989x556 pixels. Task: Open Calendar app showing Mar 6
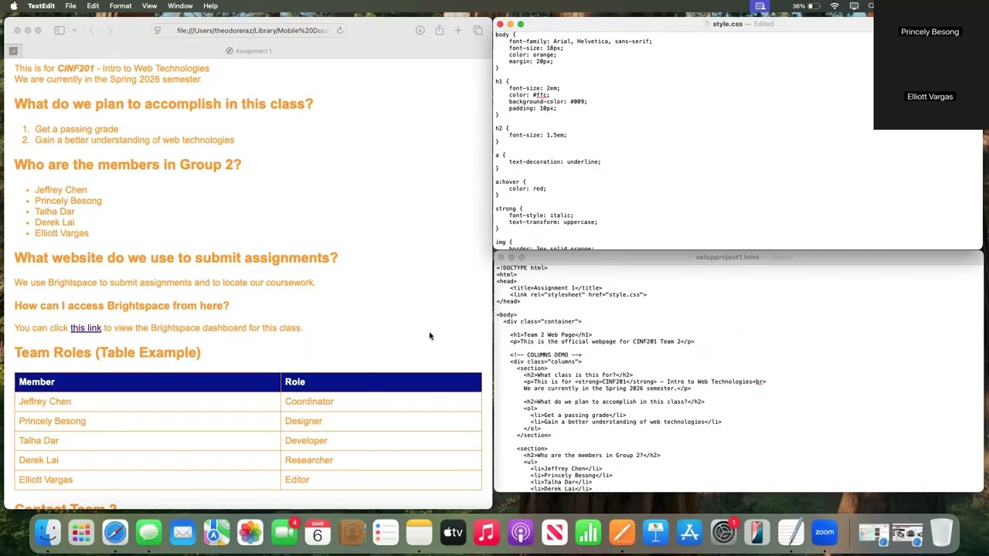[318, 532]
